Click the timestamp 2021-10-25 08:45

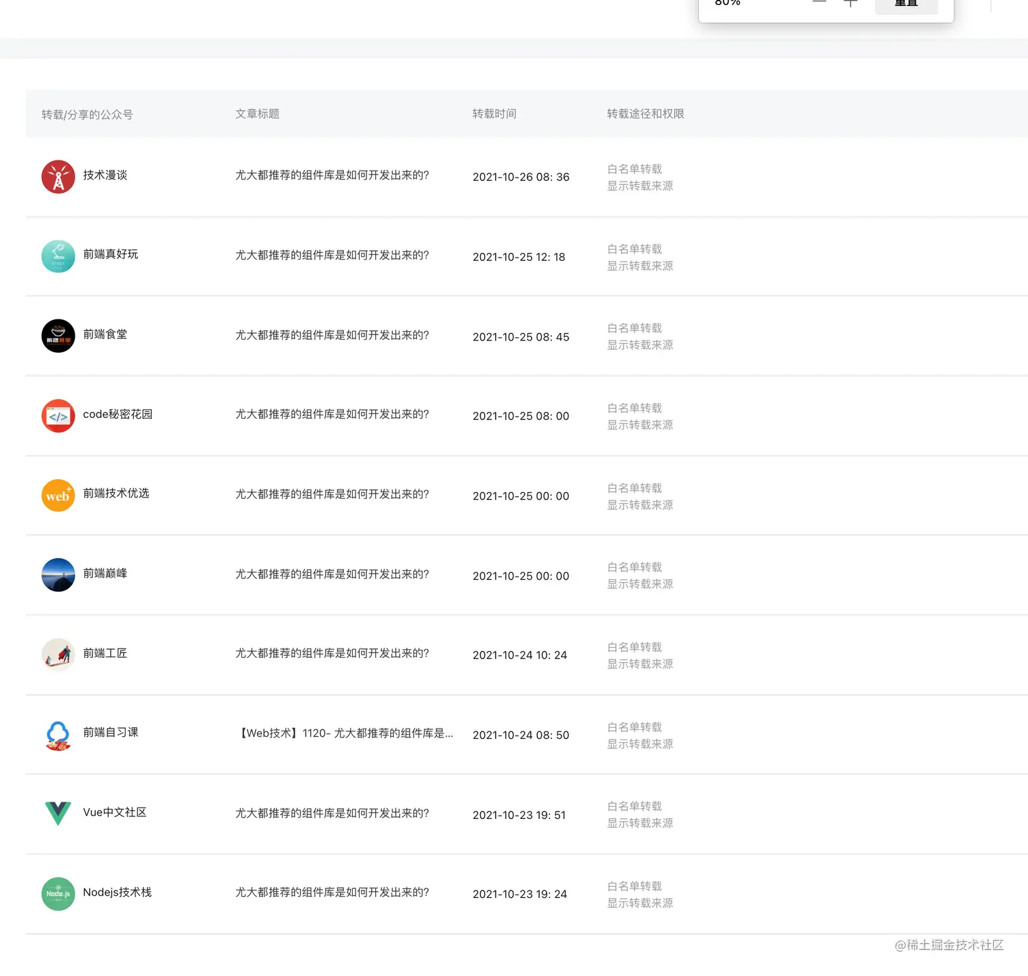(521, 337)
